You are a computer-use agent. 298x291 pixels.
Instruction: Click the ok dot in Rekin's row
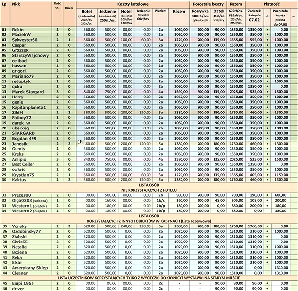267,30
